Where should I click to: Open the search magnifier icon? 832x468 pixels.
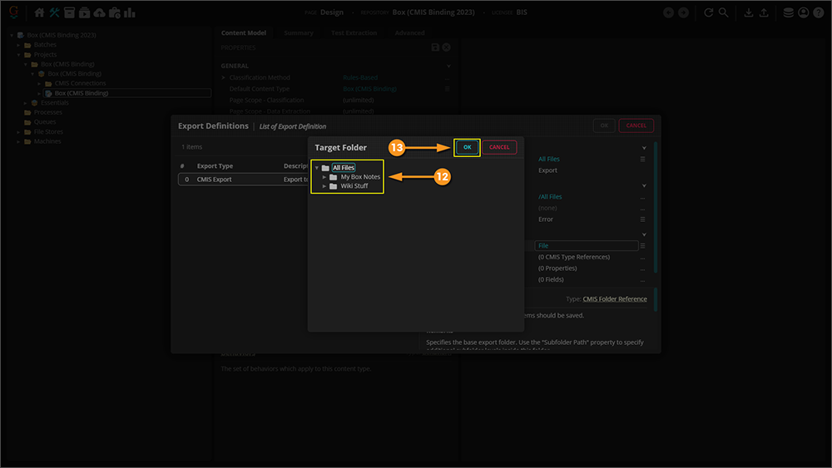tap(724, 12)
